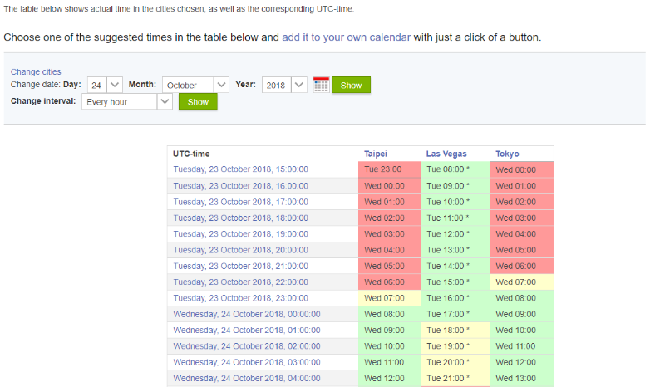Open the Change cities link
The height and width of the screenshot is (387, 650).
pos(36,71)
